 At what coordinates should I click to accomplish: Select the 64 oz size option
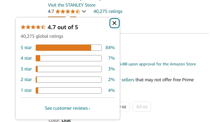142,107
